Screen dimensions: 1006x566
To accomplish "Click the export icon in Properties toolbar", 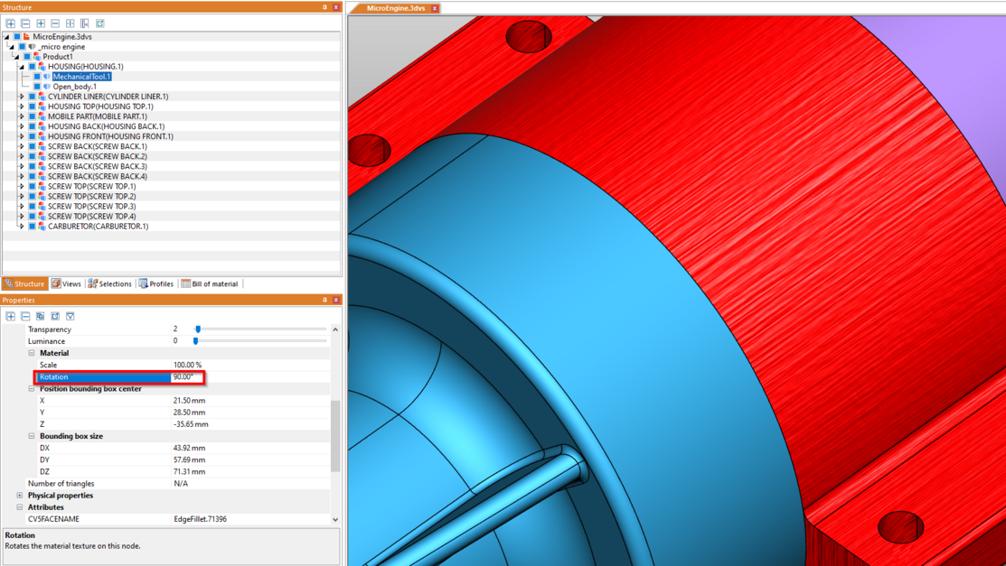I will click(x=55, y=316).
